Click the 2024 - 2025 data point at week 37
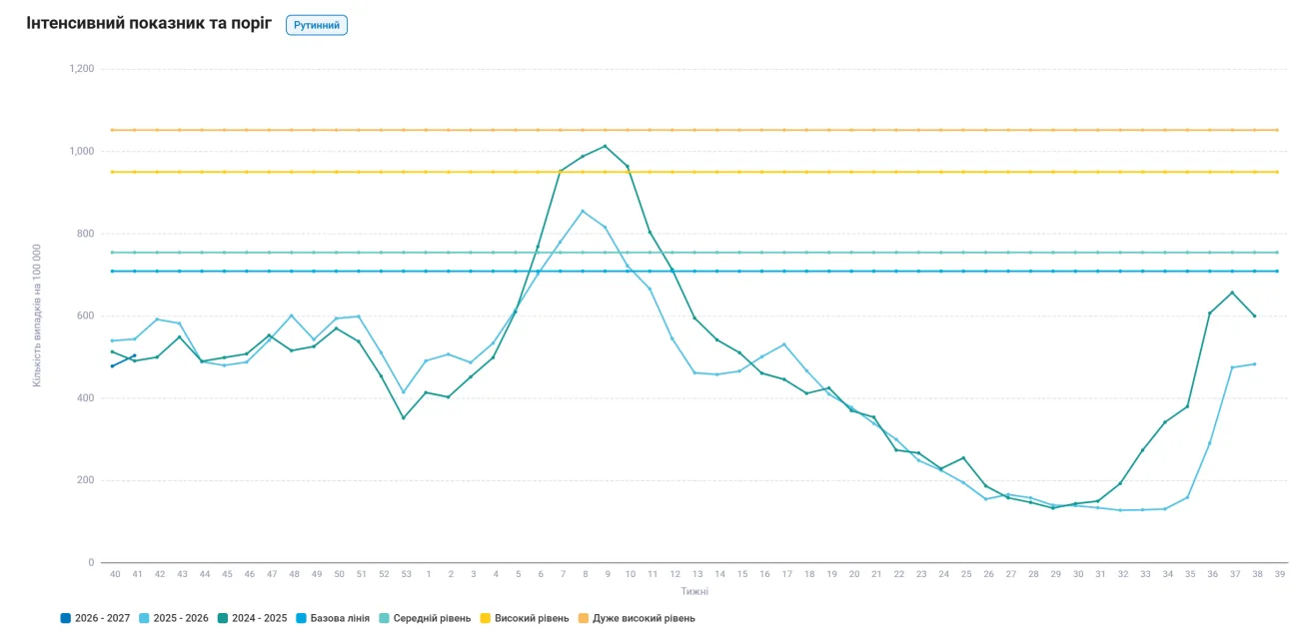 tap(1233, 293)
